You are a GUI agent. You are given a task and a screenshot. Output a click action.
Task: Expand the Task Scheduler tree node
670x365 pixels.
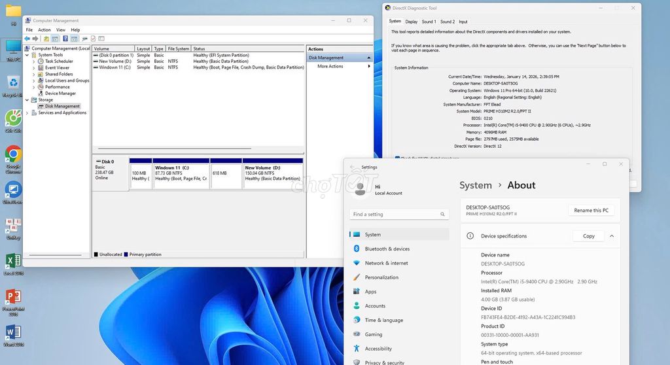[x=34, y=61]
